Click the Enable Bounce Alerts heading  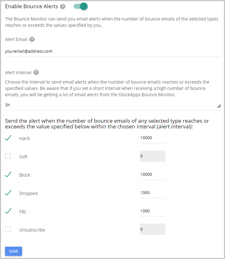(31, 6)
